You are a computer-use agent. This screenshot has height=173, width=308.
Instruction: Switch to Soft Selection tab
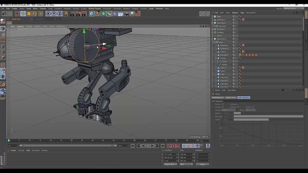tap(244, 98)
